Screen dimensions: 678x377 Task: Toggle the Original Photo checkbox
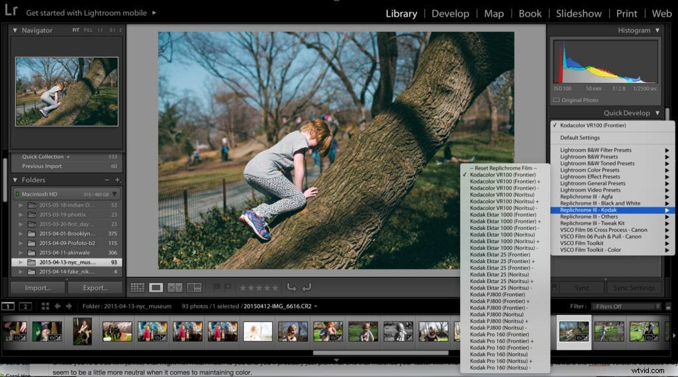pyautogui.click(x=556, y=100)
